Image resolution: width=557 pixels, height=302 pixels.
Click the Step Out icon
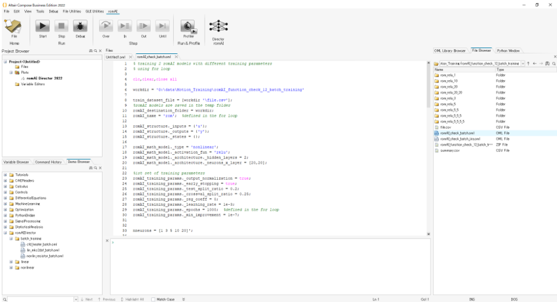pos(144,26)
